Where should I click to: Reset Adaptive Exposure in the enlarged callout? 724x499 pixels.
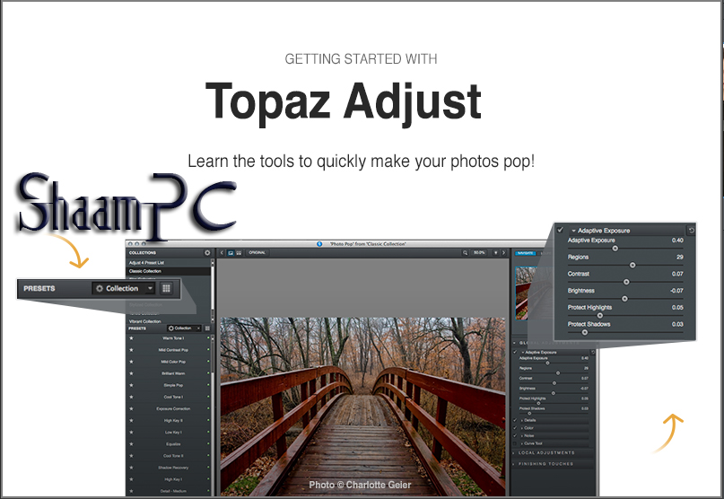click(x=691, y=230)
